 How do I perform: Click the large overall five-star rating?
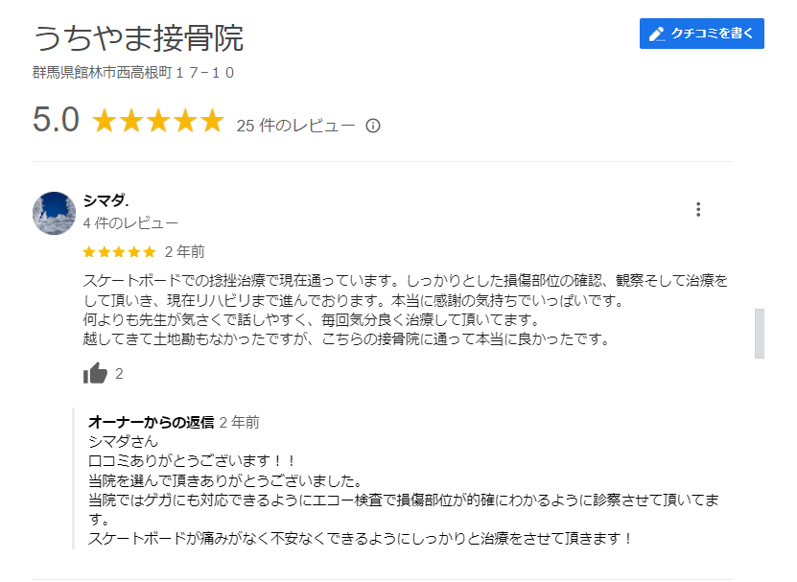(157, 121)
